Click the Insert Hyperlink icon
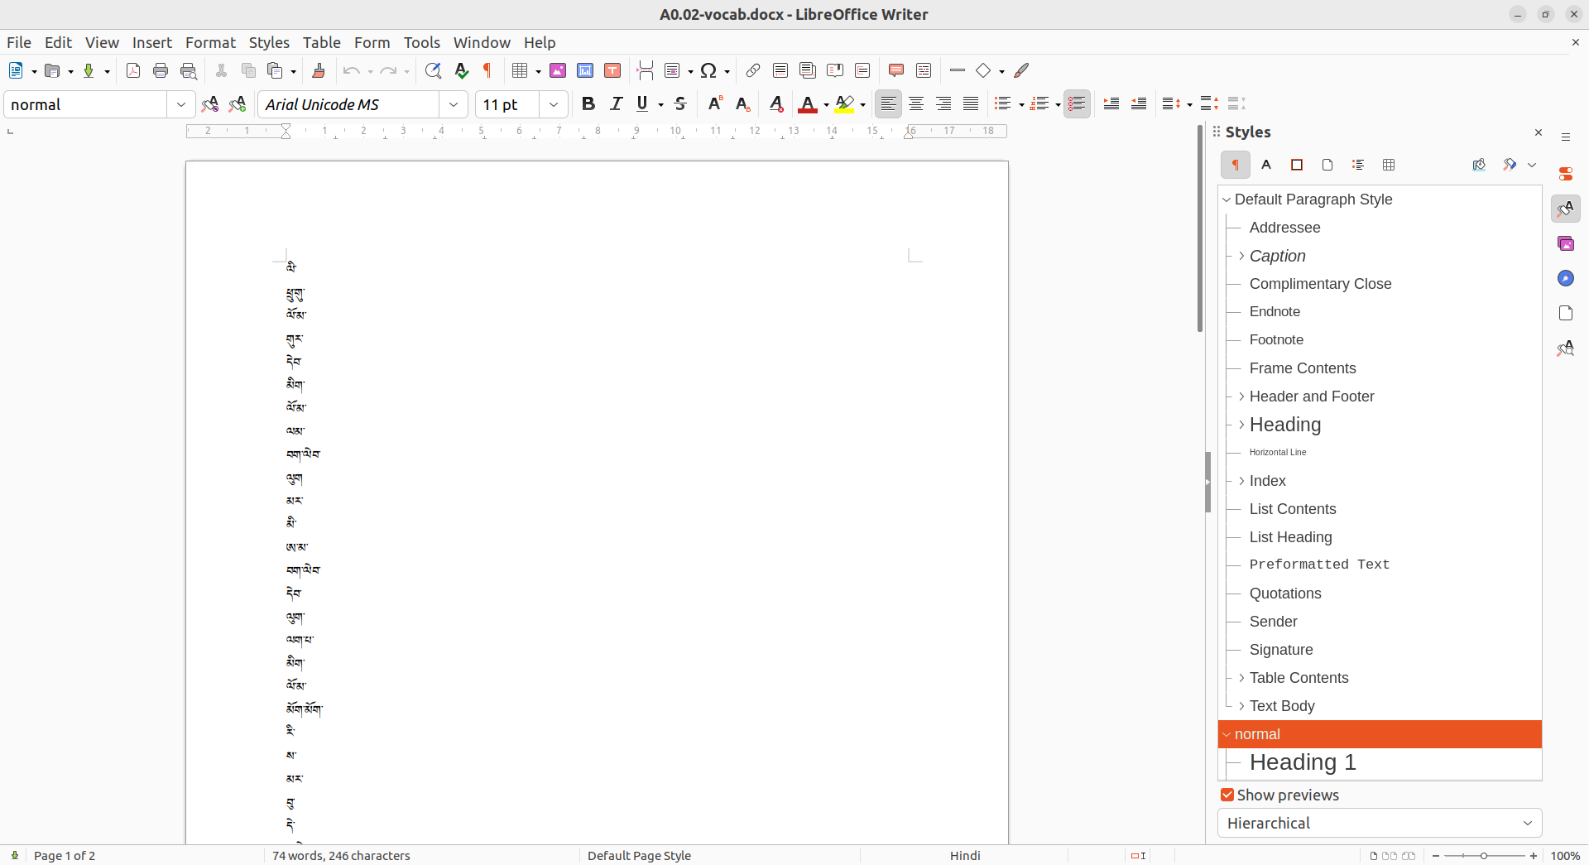 pos(753,70)
